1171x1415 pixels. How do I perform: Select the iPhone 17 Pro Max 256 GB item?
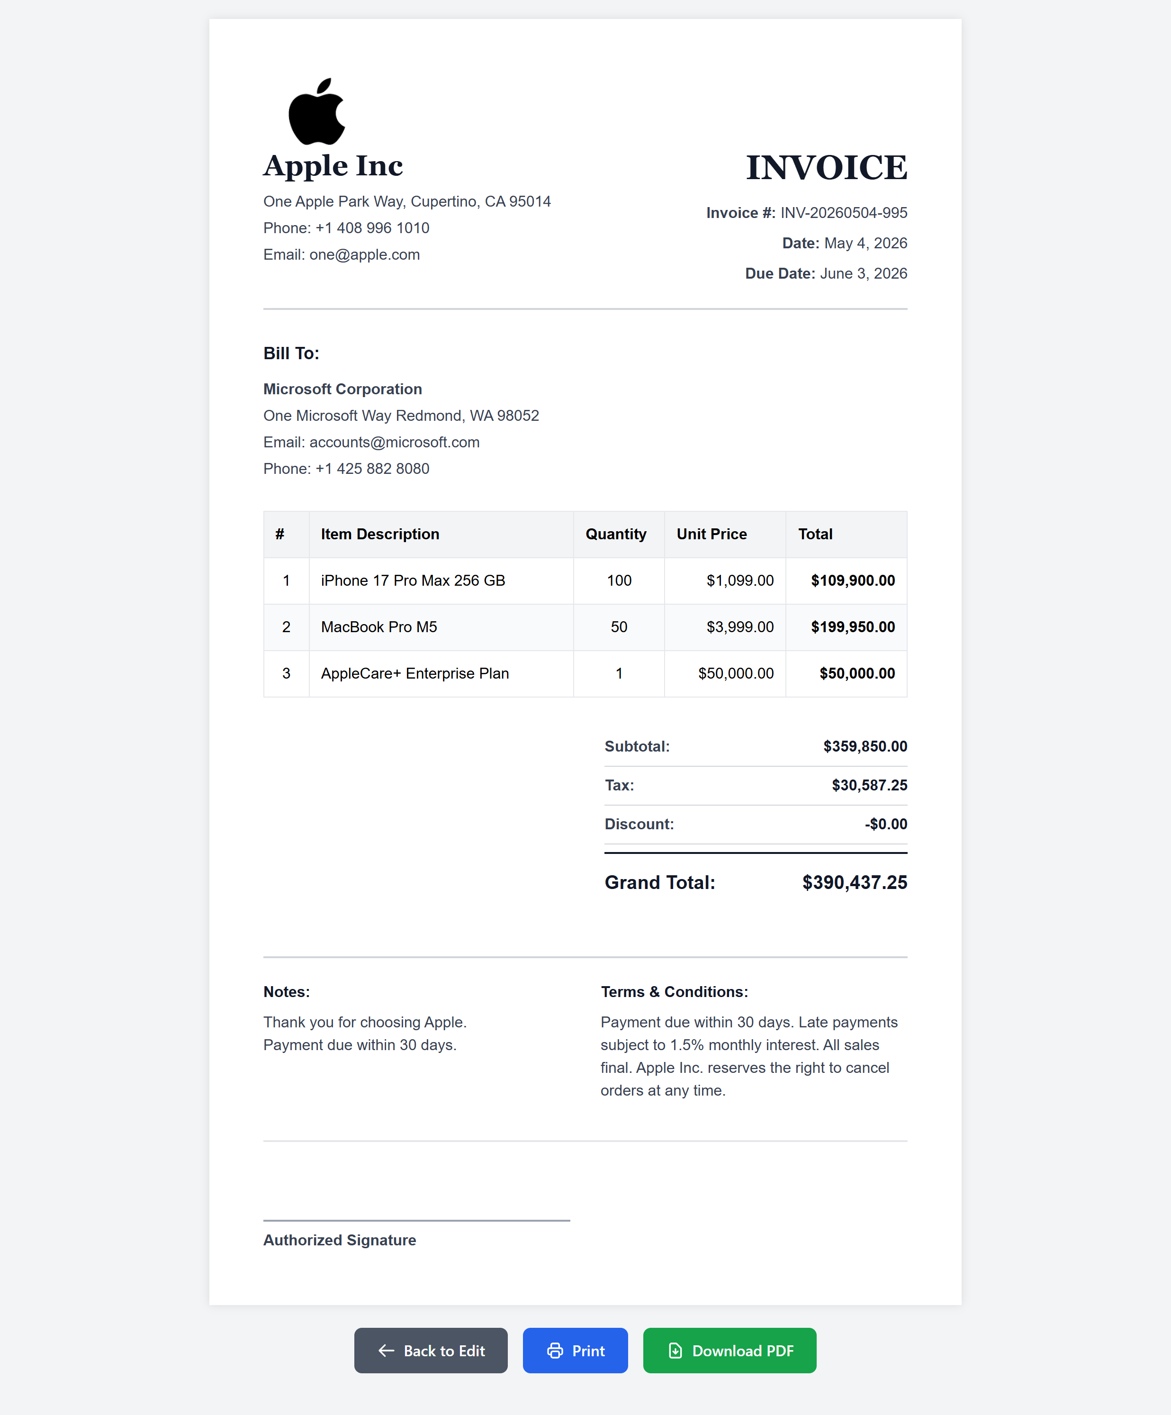pos(413,580)
